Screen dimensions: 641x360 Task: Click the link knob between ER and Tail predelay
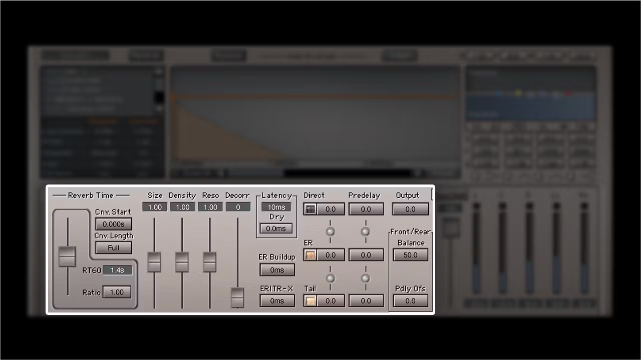[366, 278]
